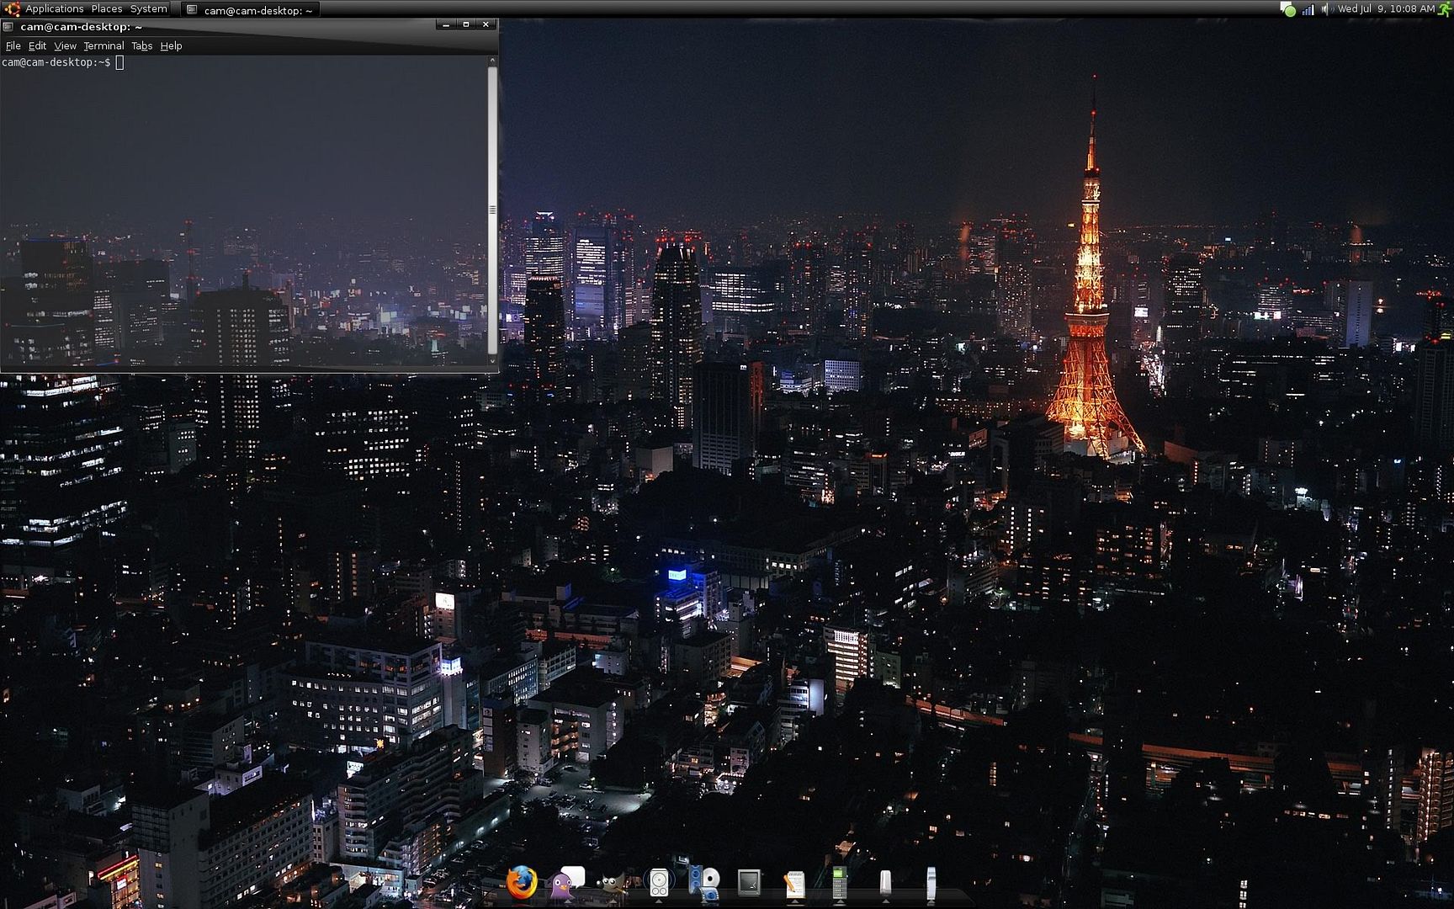This screenshot has width=1454, height=909.
Task: Click the terminal vertical scrollbar
Action: [492, 210]
